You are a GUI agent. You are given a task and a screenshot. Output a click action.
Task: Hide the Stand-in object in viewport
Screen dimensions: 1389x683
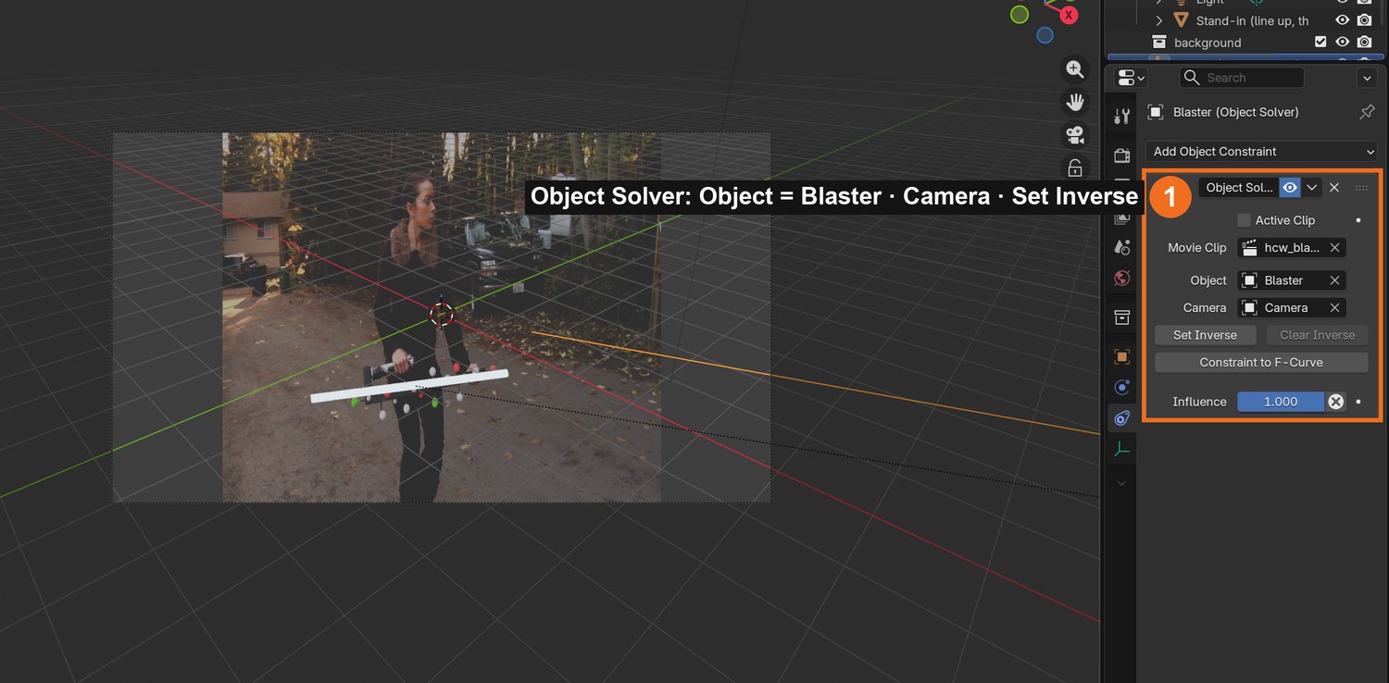pos(1342,20)
